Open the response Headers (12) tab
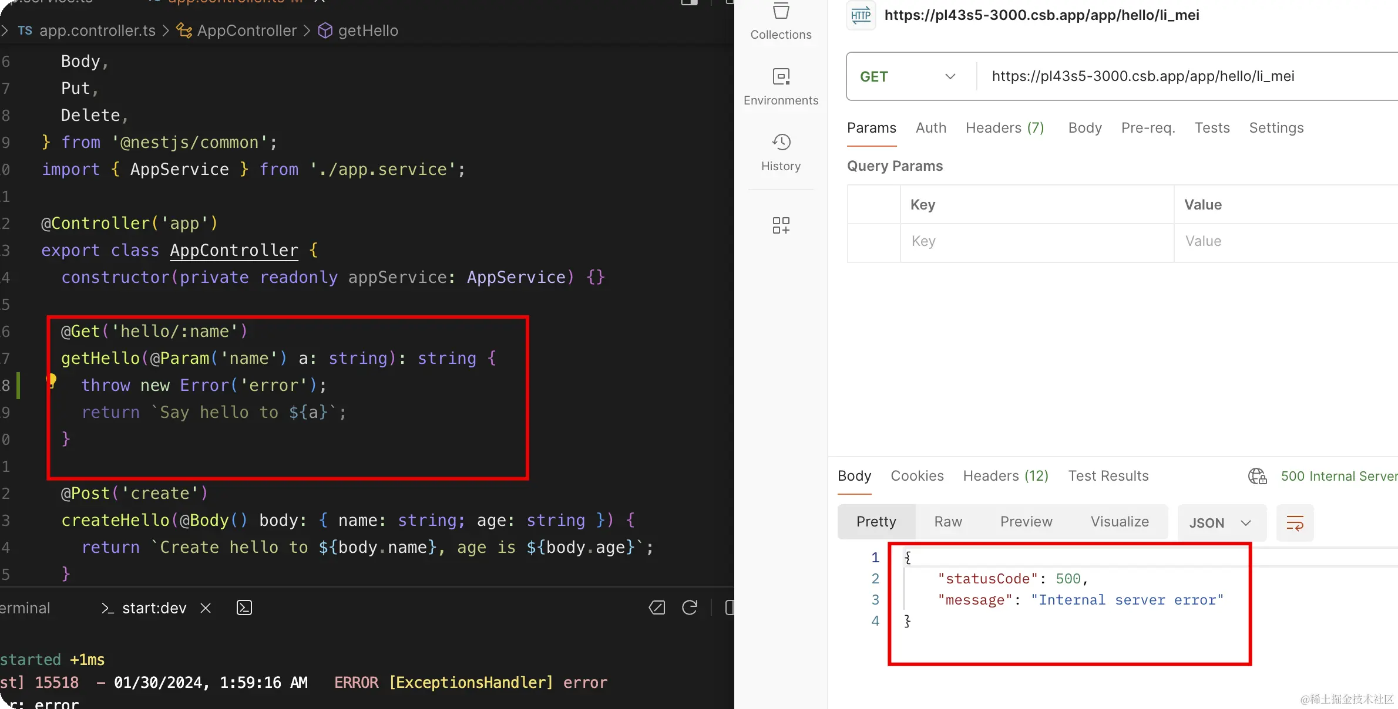The width and height of the screenshot is (1398, 709). 1006,476
